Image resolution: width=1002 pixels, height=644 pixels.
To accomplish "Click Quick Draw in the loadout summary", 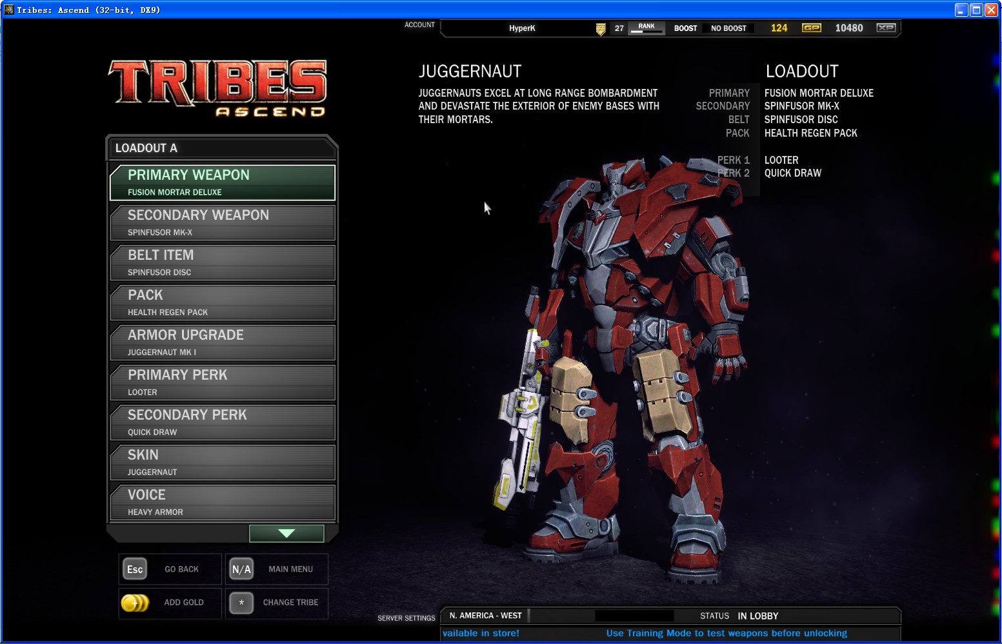I will 793,173.
